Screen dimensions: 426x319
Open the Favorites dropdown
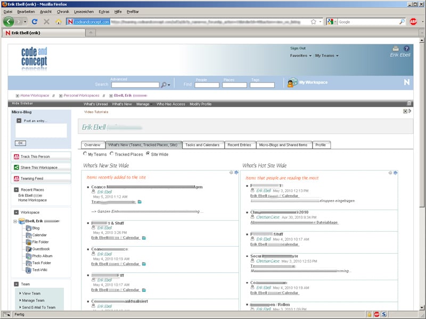300,56
